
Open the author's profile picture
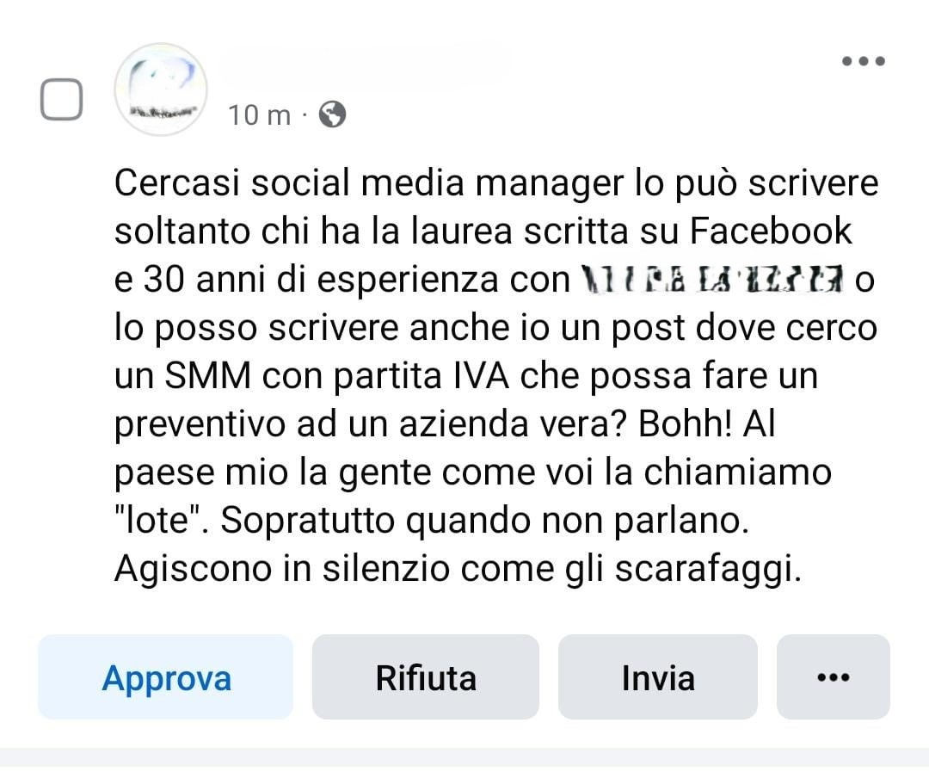161,90
